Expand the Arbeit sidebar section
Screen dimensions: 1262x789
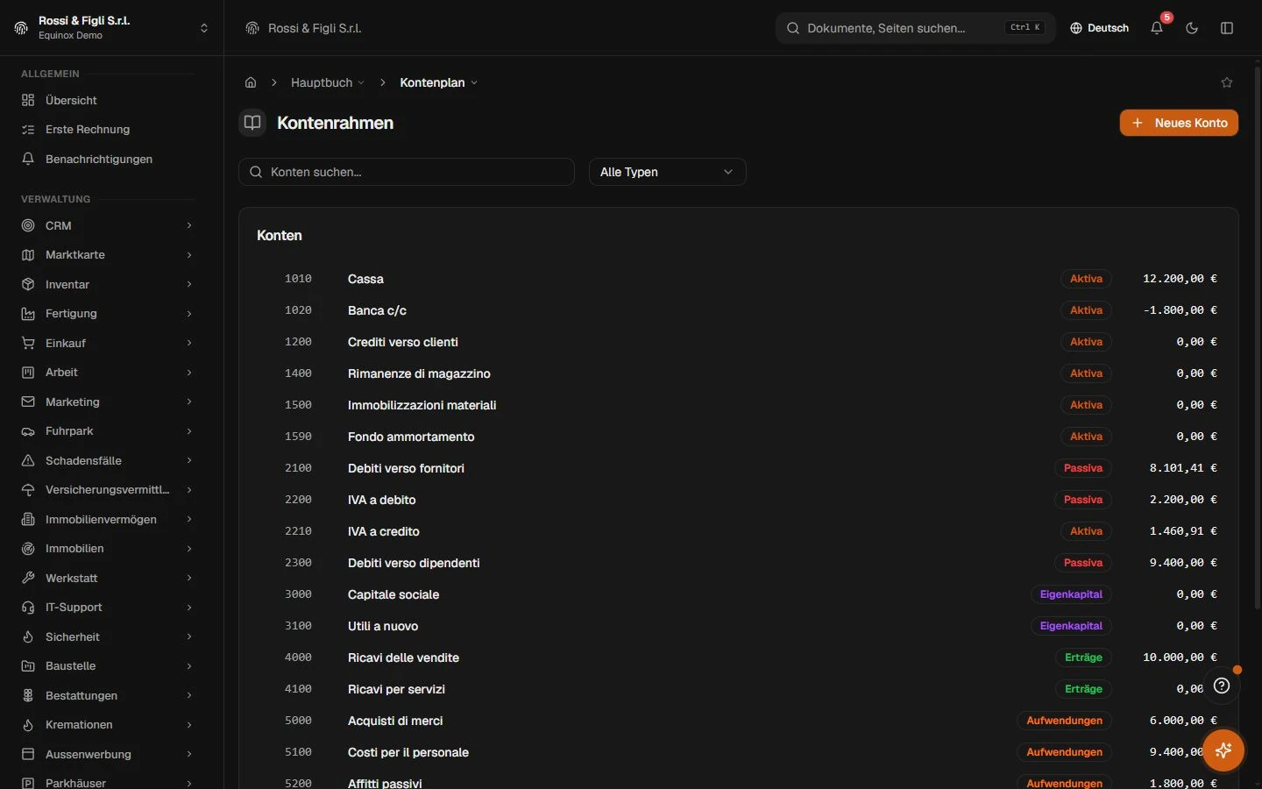pos(107,373)
